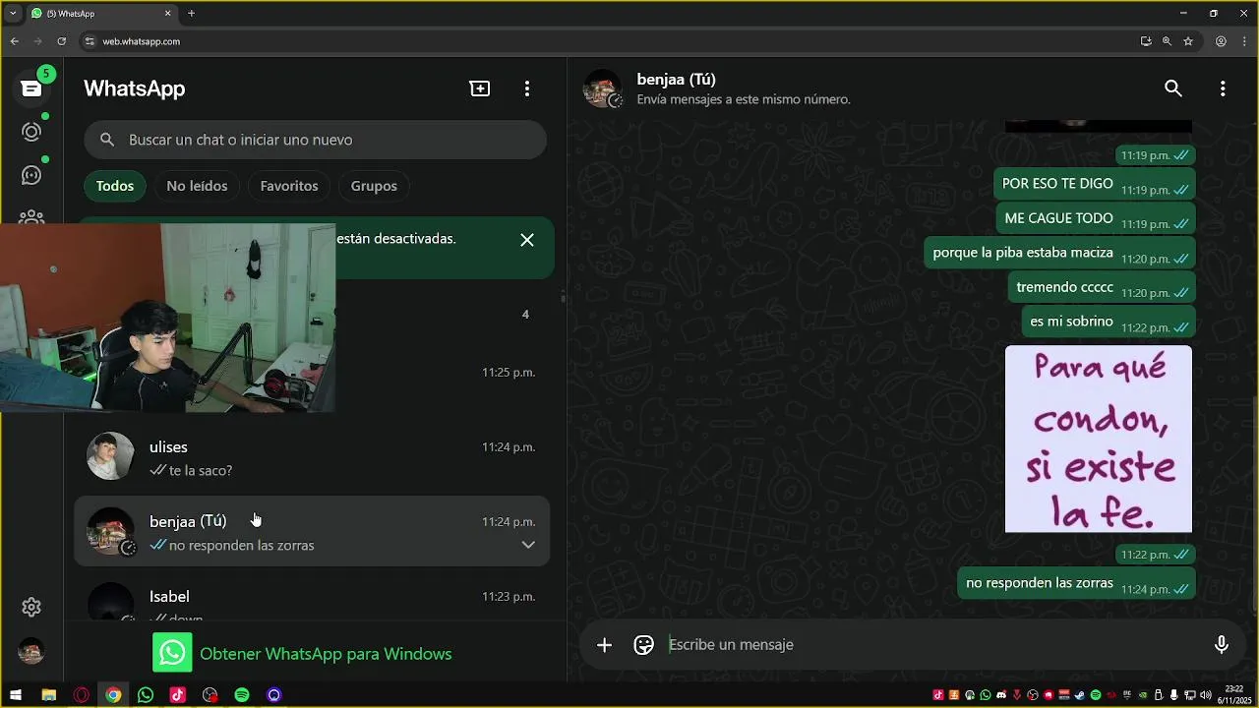Click install app icon in address bar
1259x708 pixels.
[1146, 41]
